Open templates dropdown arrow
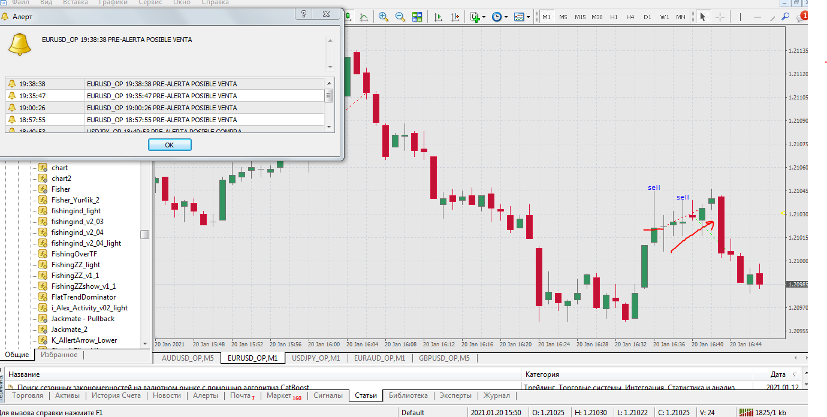 (529, 17)
